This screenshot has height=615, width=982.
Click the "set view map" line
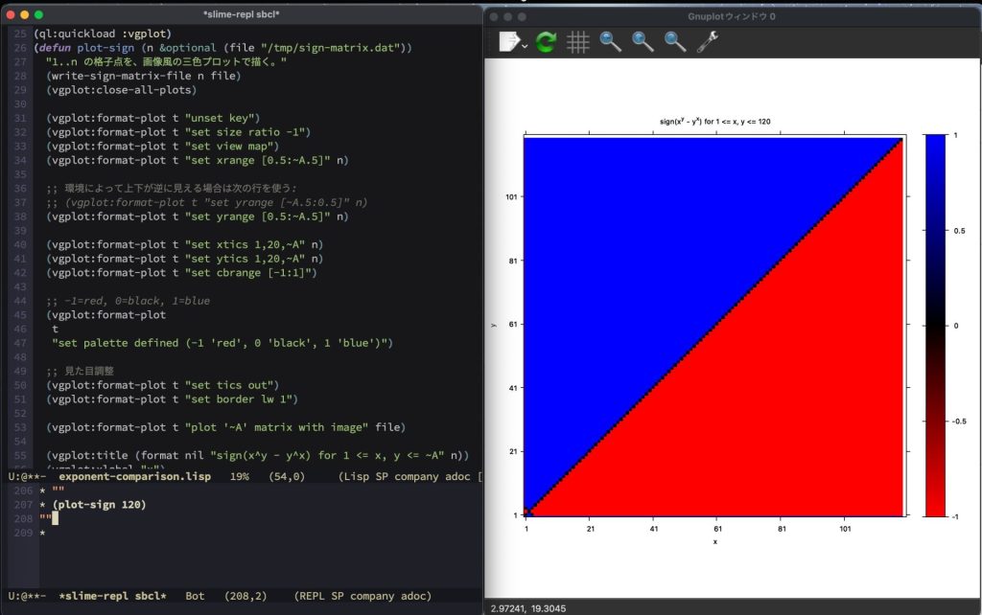(x=162, y=146)
